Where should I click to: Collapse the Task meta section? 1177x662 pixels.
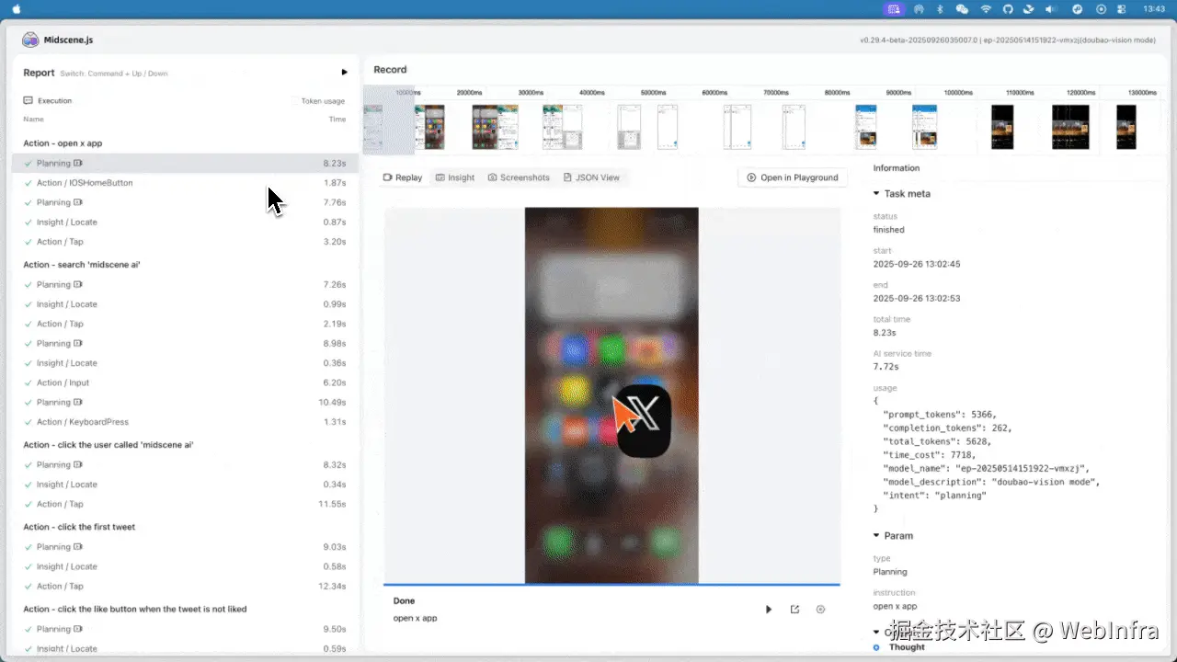pos(875,193)
